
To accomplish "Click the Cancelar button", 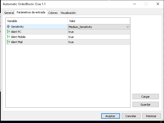I will [131, 116].
